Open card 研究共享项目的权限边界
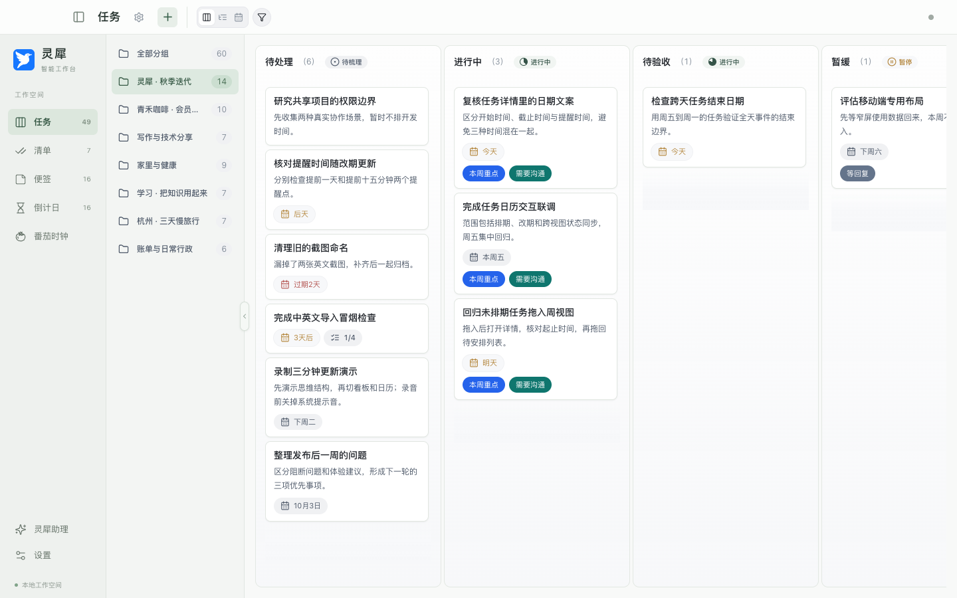The height and width of the screenshot is (598, 957). [x=347, y=116]
